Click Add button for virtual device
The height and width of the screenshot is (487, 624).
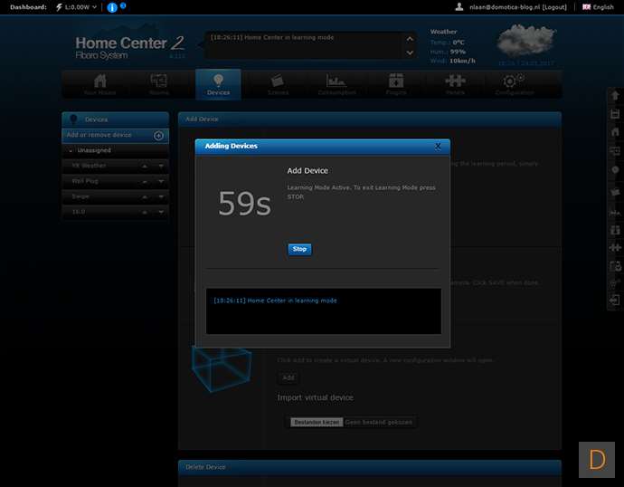pyautogui.click(x=288, y=377)
